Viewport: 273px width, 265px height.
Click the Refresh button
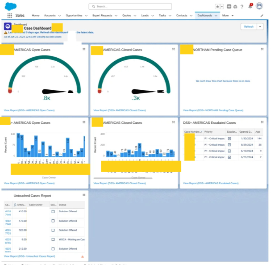point(249,27)
